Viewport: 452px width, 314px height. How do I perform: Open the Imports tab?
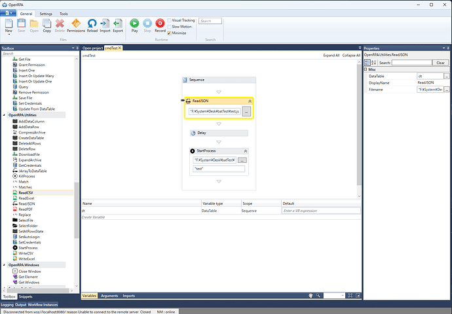click(x=128, y=296)
